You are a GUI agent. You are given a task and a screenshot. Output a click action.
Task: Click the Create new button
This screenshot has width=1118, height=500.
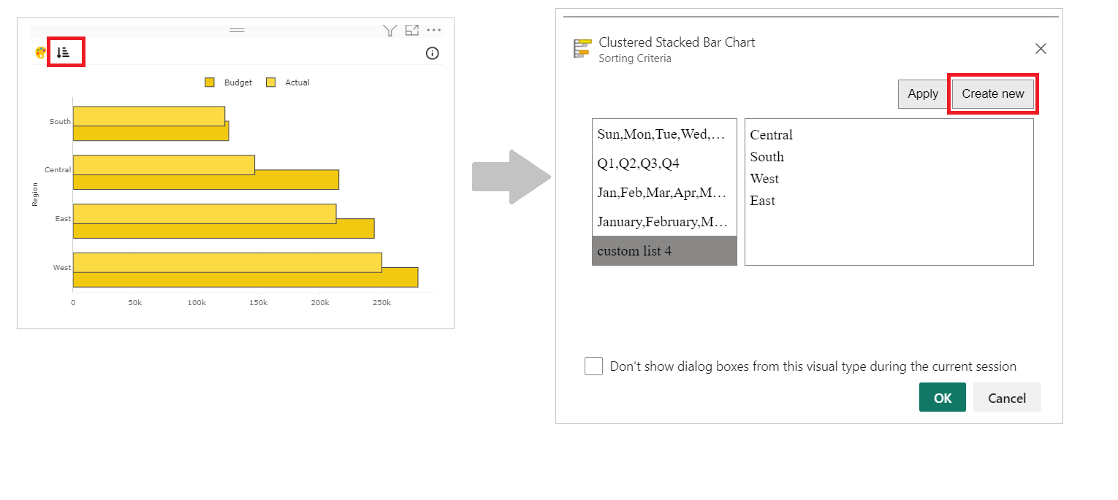(992, 93)
